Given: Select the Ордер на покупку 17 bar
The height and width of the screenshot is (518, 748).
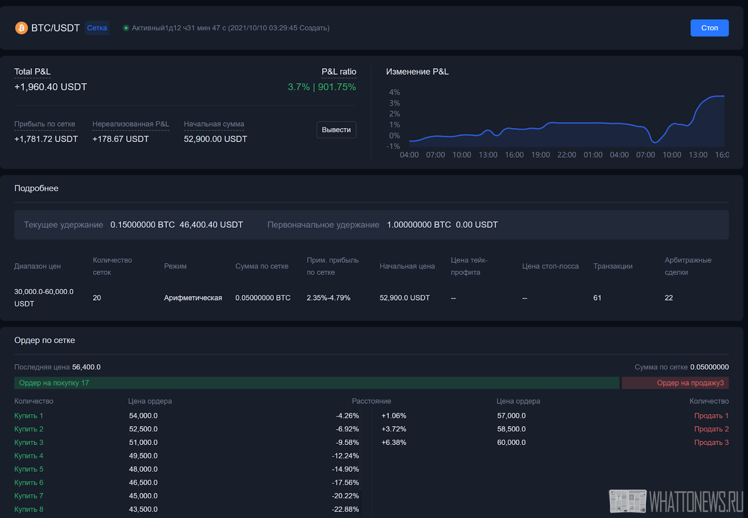Looking at the screenshot, I should (316, 383).
